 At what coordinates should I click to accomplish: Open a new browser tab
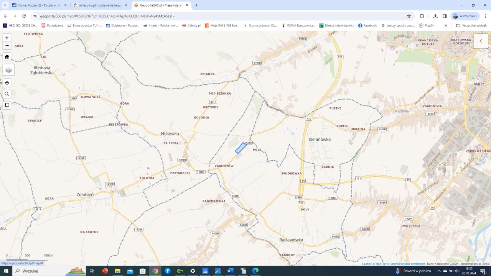click(x=196, y=5)
